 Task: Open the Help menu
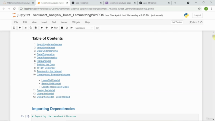tap(87, 22)
